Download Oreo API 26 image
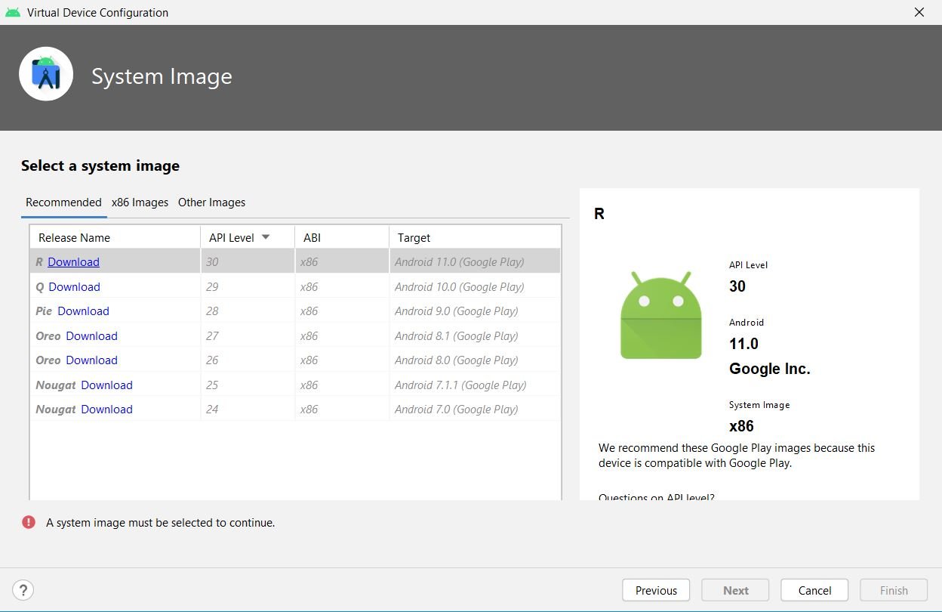942x612 pixels. (91, 360)
